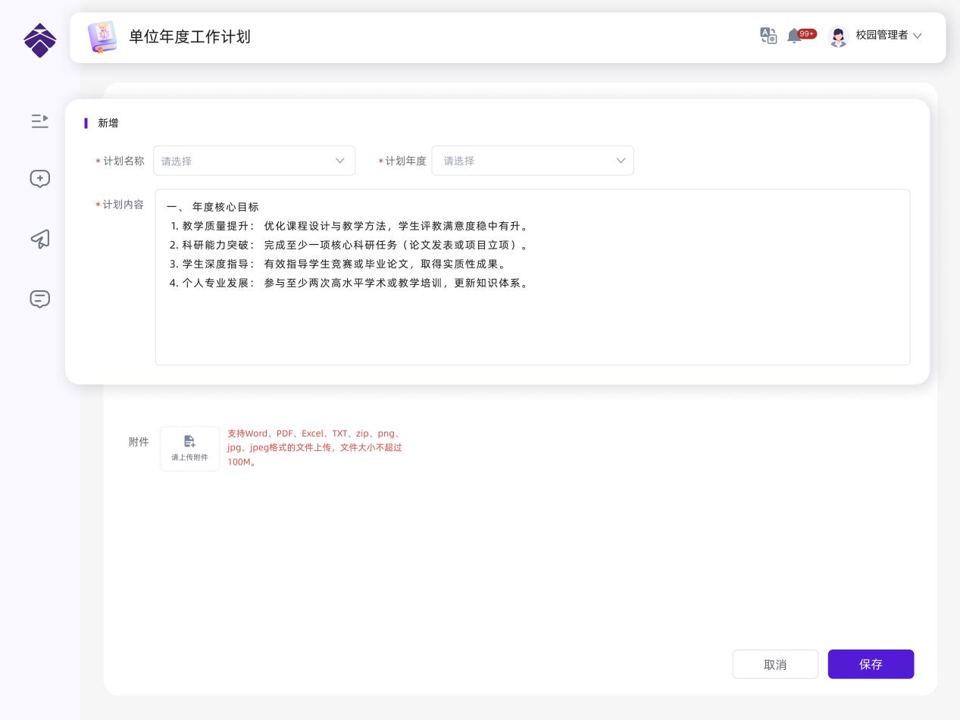960x720 pixels.
Task: Click the book icon beside page title
Action: (102, 37)
